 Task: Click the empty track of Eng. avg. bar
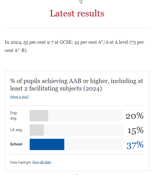pos(85,116)
